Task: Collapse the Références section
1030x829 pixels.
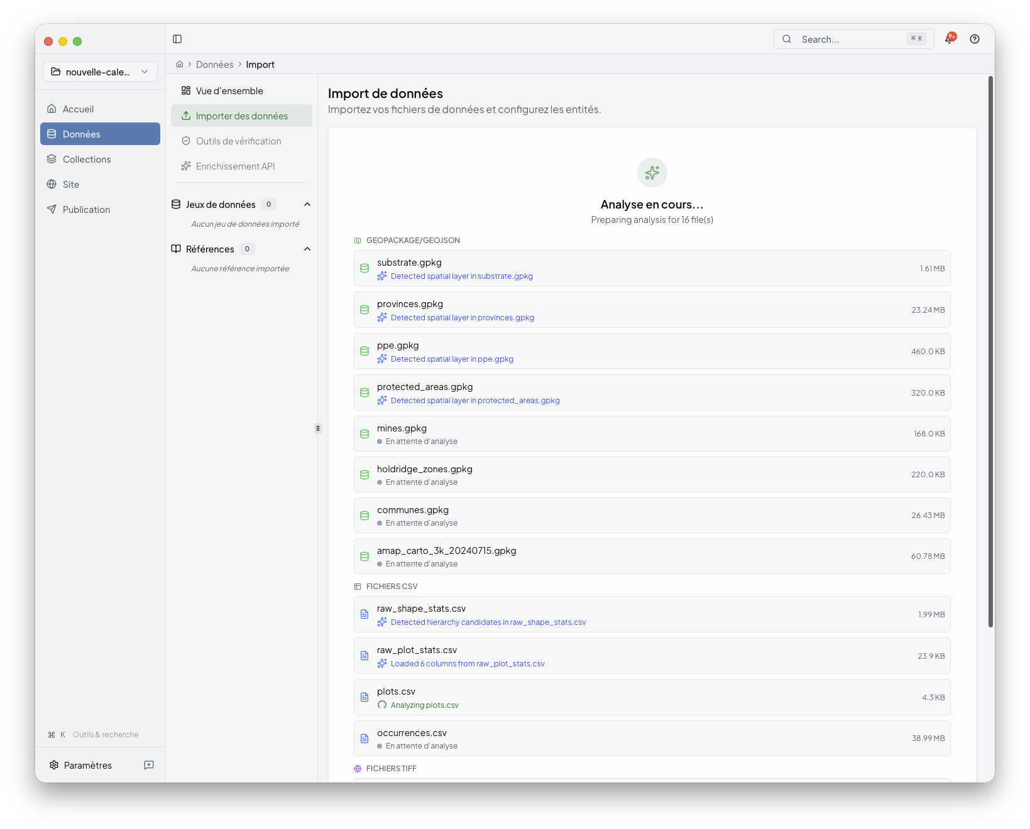Action: [307, 249]
